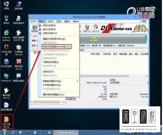Click the 扇区 column header

[x=136, y=54]
